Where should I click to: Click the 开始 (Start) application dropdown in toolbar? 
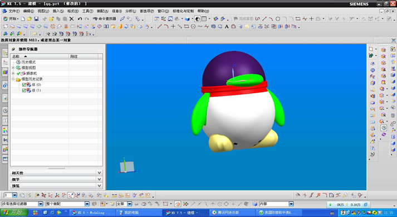(11, 19)
